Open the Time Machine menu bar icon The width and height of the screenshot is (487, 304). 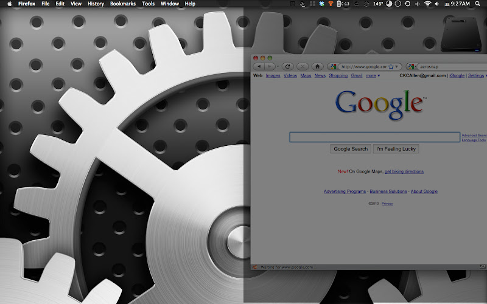point(407,4)
